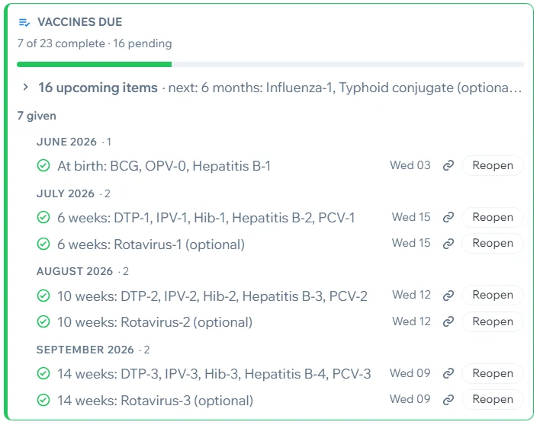Uncheck 6 weeks: DTP-1, IPV-1 item
The width and height of the screenshot is (540, 425).
click(x=43, y=217)
